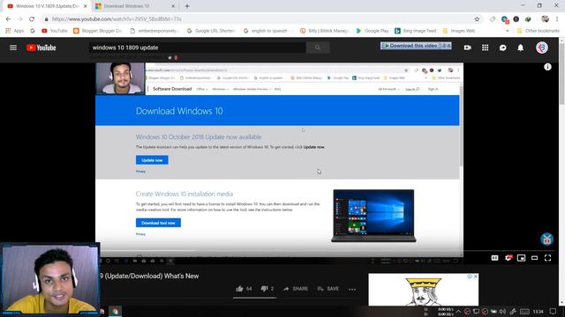The width and height of the screenshot is (565, 317).
Task: Expand Other bookmarks folder
Action: [x=539, y=31]
